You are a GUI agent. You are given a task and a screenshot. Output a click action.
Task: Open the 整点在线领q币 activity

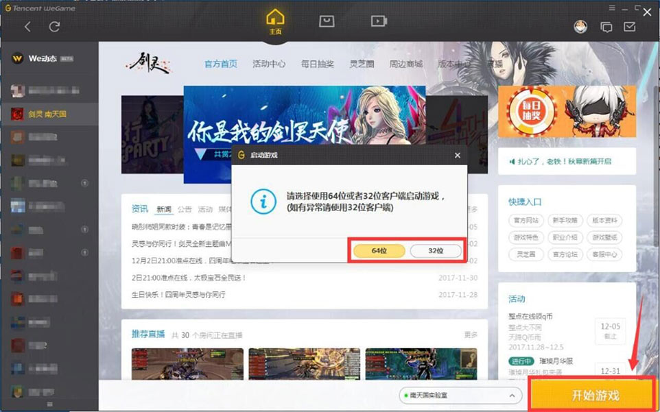click(x=530, y=317)
